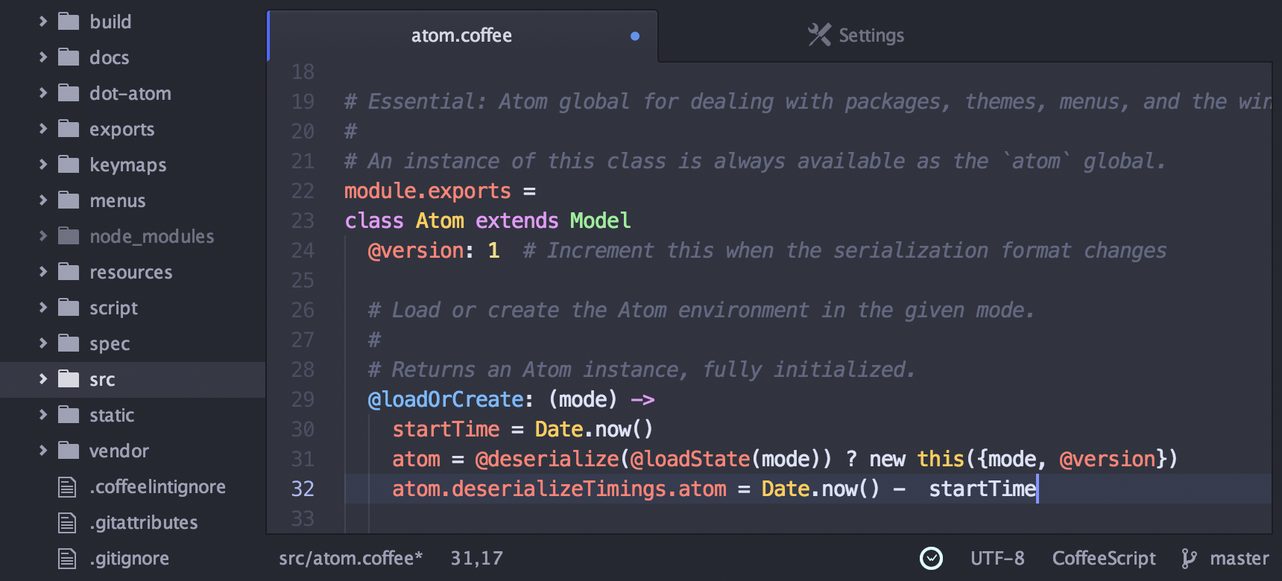
Task: Switch to the Settings tab
Action: pyautogui.click(x=856, y=35)
